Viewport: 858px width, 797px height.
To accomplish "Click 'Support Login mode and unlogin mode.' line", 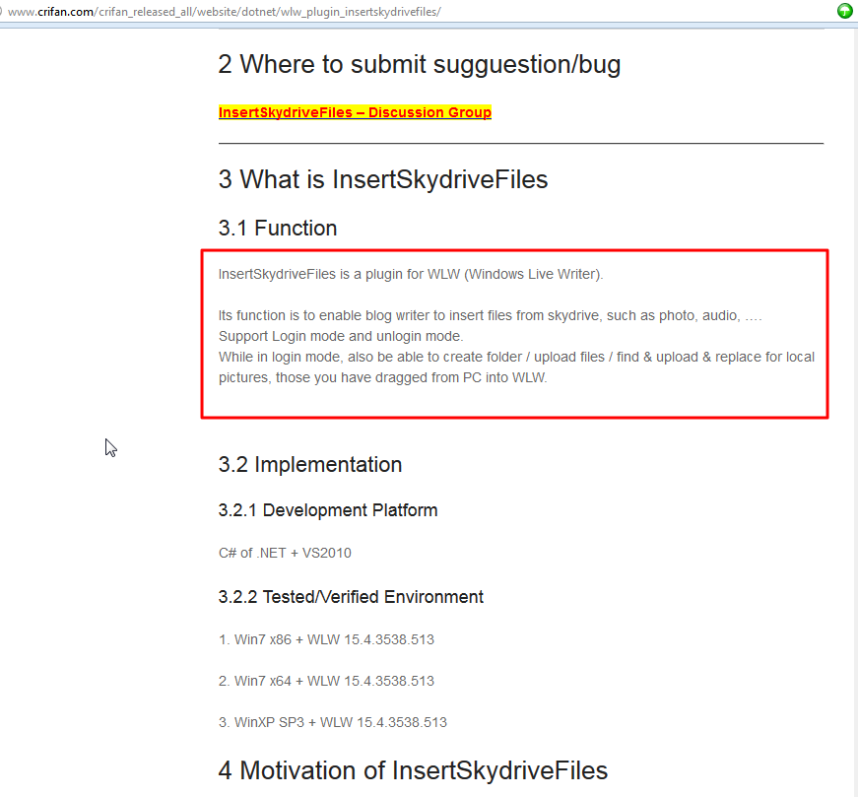I will point(341,336).
